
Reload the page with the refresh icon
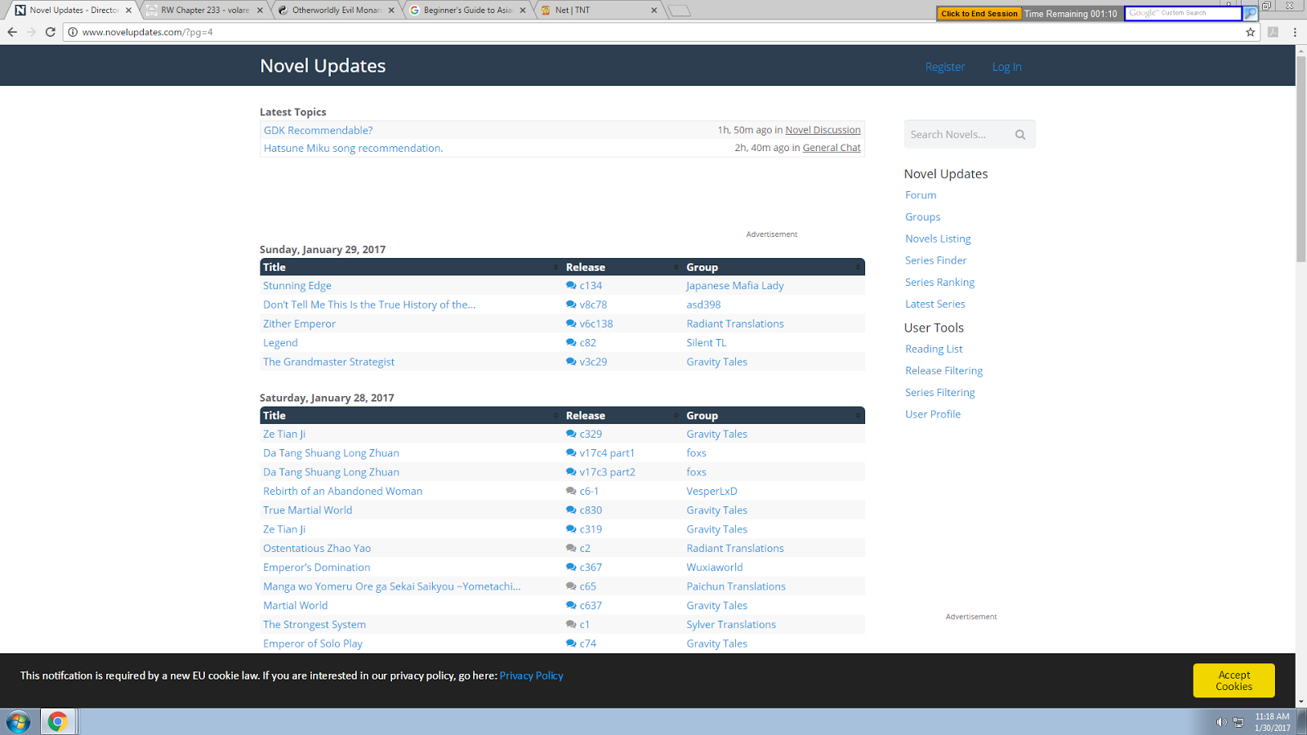pos(51,33)
